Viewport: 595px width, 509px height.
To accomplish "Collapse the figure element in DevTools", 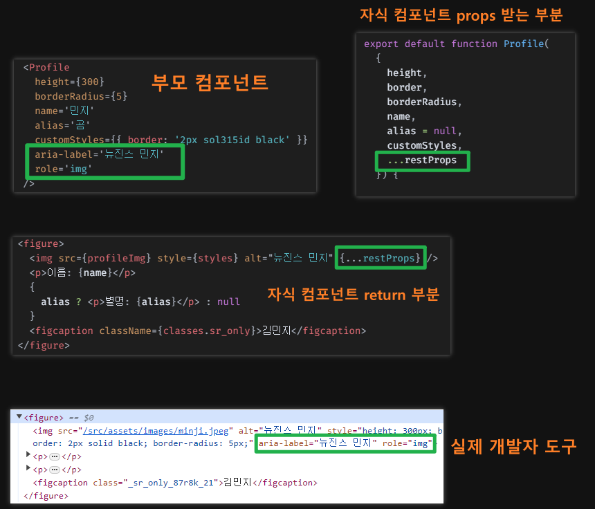I will point(19,417).
